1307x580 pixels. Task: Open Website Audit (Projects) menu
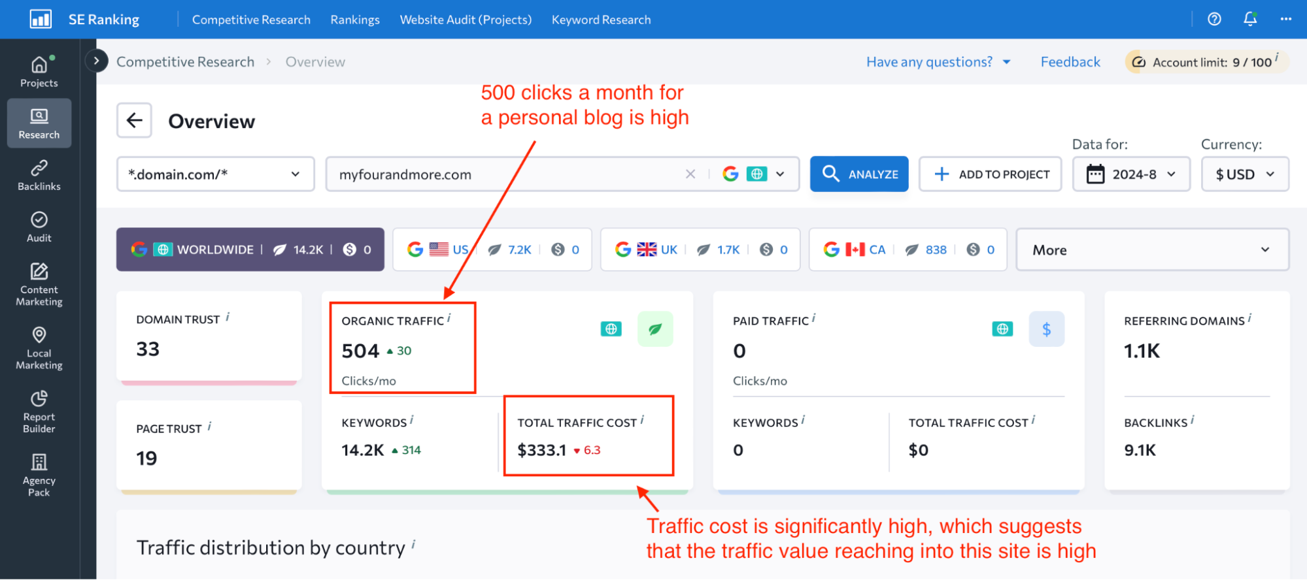(x=466, y=20)
